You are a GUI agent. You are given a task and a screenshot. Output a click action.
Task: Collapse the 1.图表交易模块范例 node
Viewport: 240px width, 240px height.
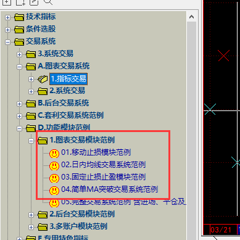[31, 141]
